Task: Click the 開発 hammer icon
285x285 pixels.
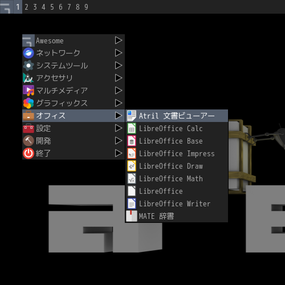Action: 28,141
